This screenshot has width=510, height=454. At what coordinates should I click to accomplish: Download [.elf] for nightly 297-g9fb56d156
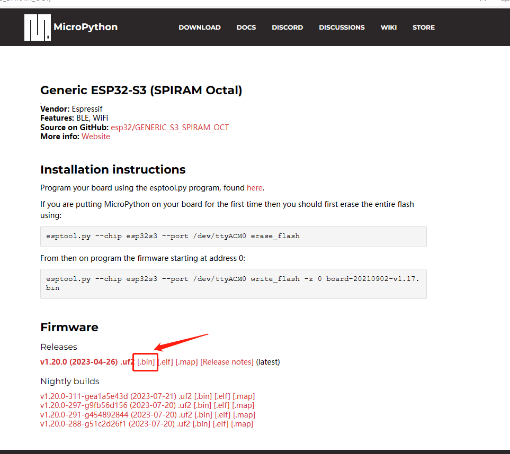(x=221, y=405)
